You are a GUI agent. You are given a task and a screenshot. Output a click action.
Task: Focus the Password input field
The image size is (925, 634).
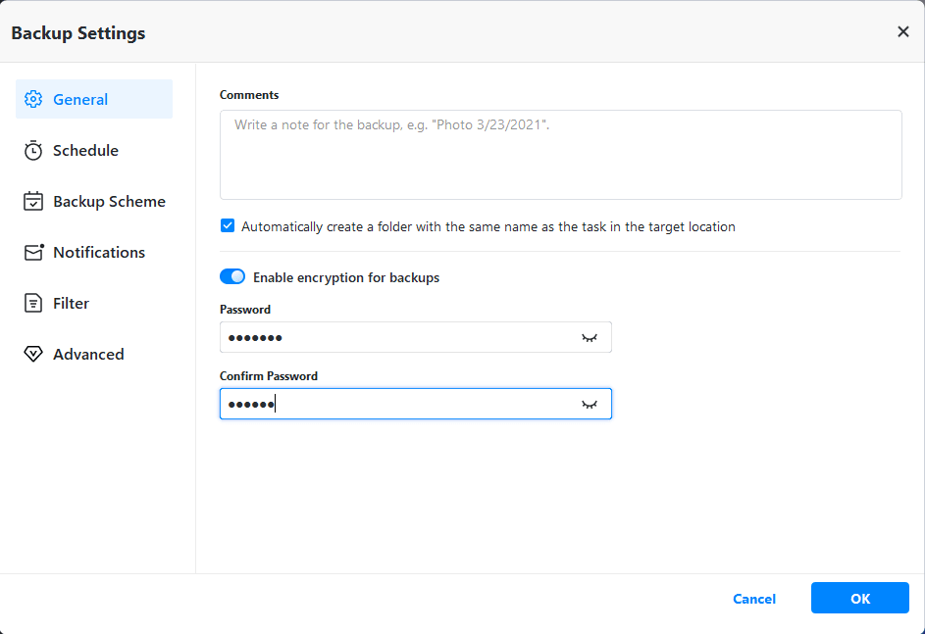point(397,337)
